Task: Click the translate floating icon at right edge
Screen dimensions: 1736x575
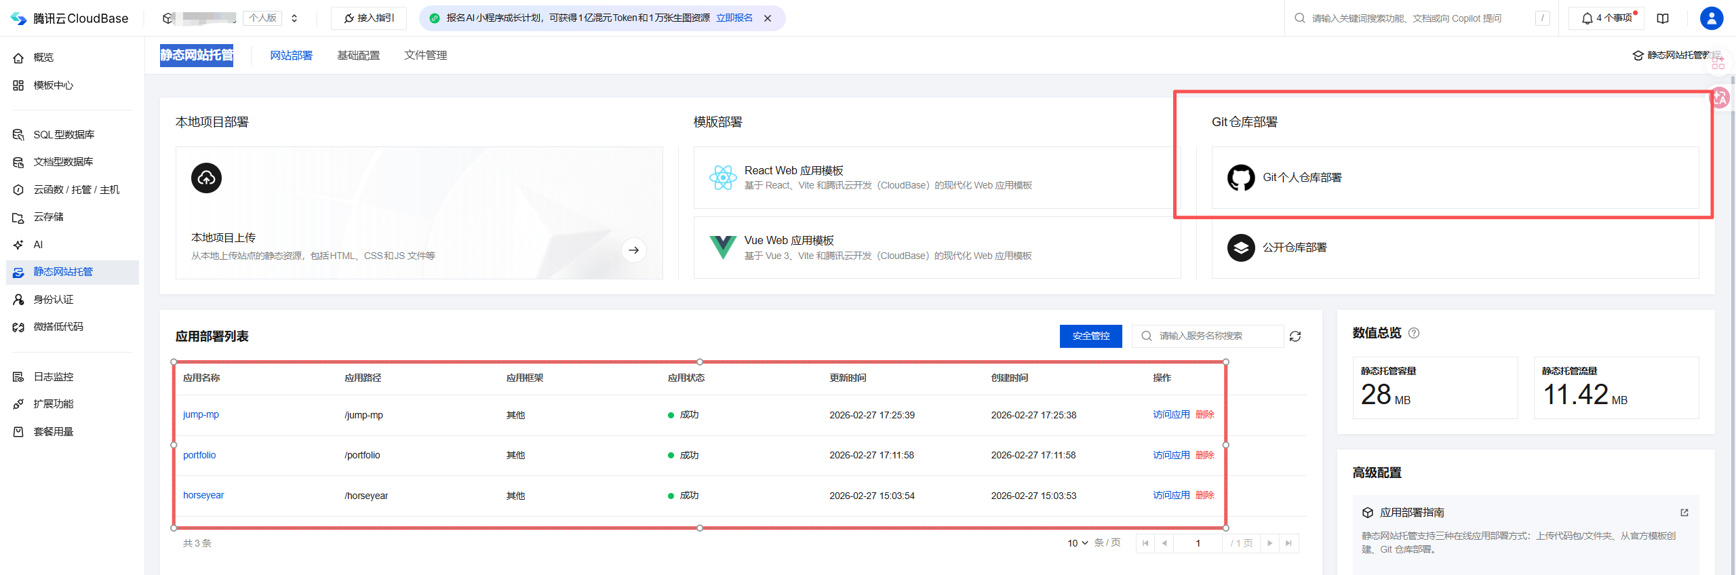Action: coord(1720,98)
